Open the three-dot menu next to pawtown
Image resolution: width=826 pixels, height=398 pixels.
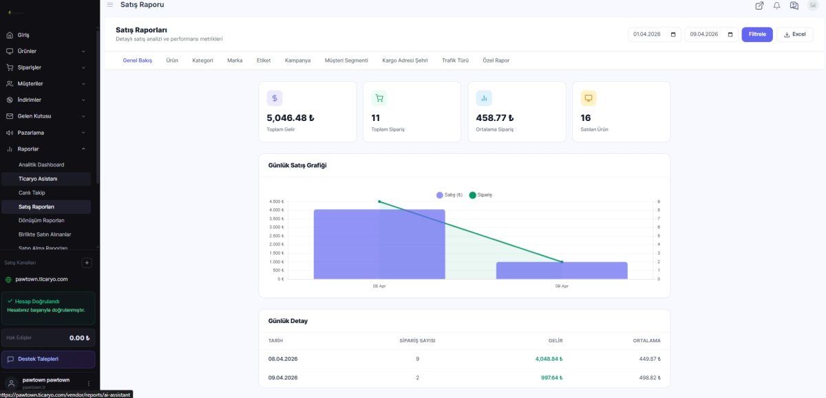coord(89,383)
